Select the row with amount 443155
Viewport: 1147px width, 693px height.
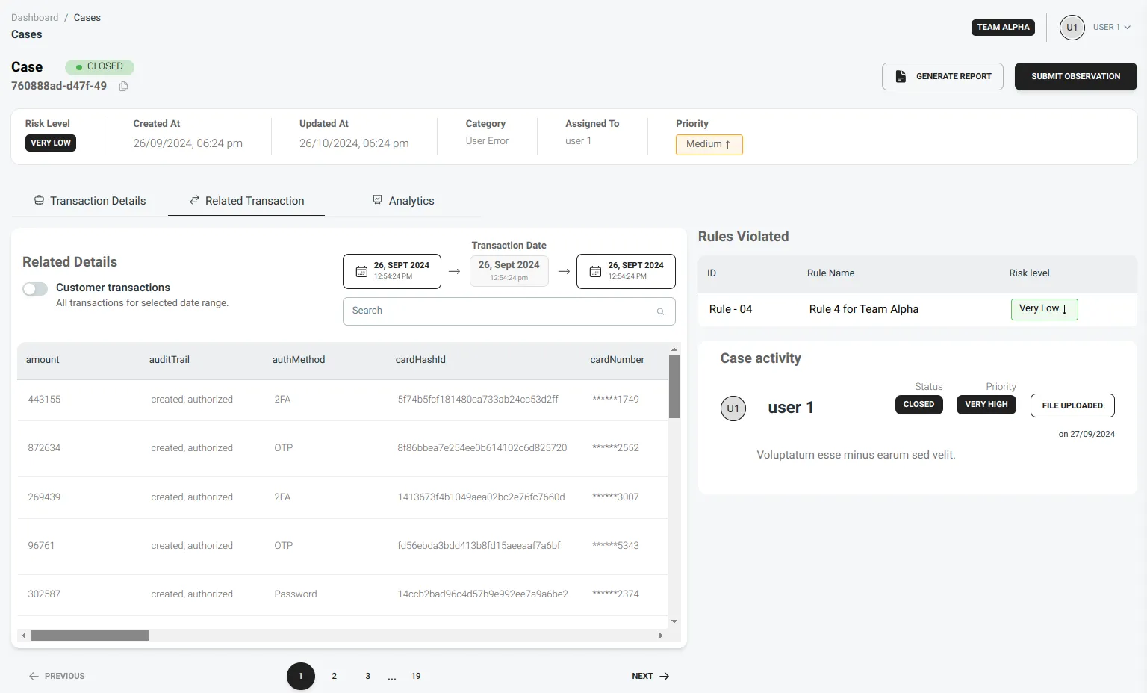point(343,400)
